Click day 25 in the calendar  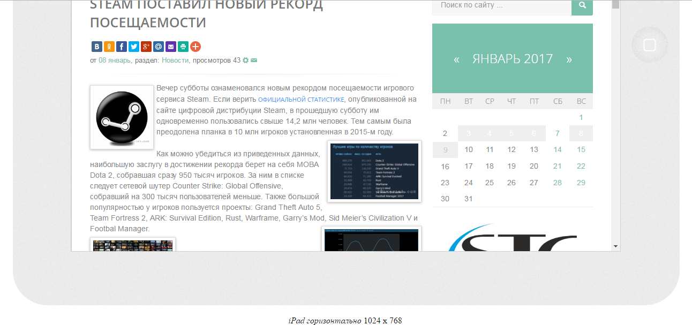(x=490, y=183)
